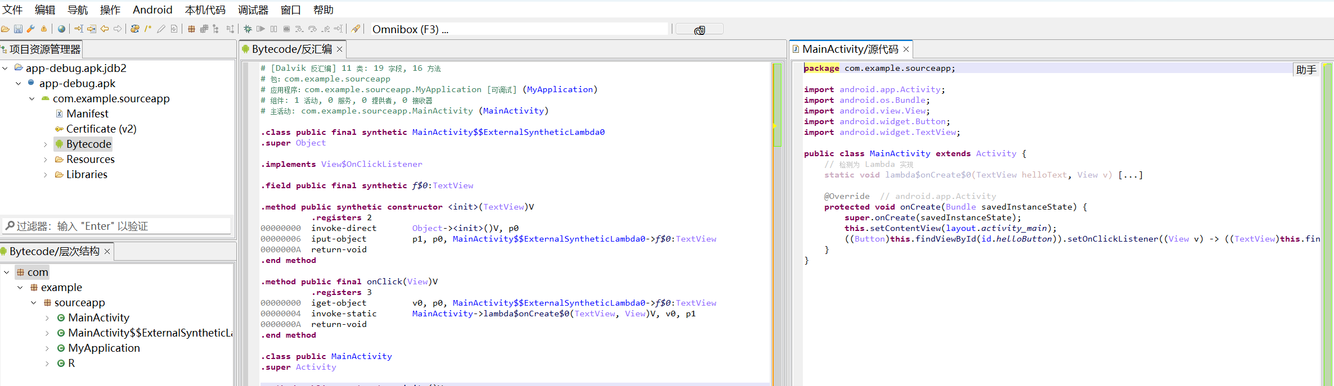Select the Certificate (v2) tree item

coord(96,129)
